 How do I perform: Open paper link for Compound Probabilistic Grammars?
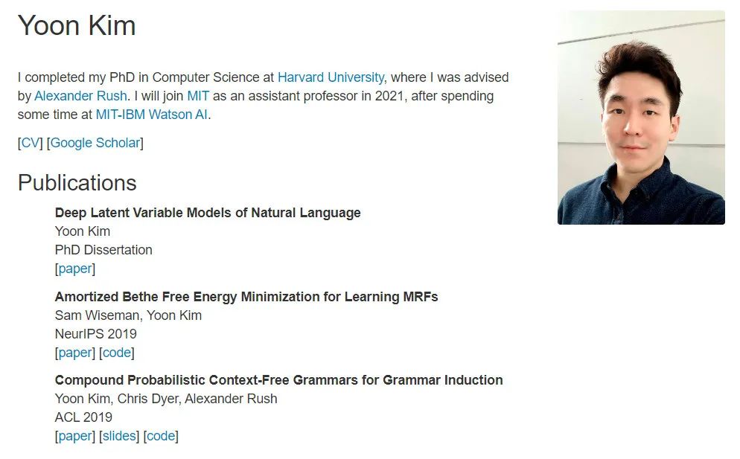tap(75, 436)
